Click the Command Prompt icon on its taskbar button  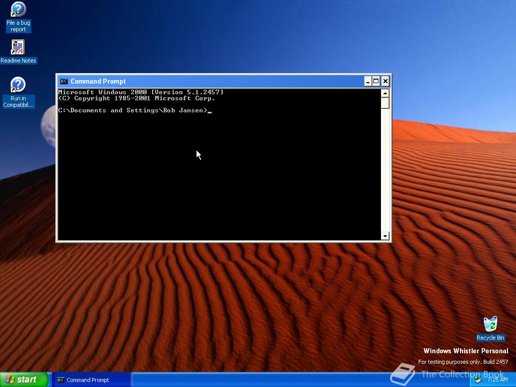coord(60,379)
